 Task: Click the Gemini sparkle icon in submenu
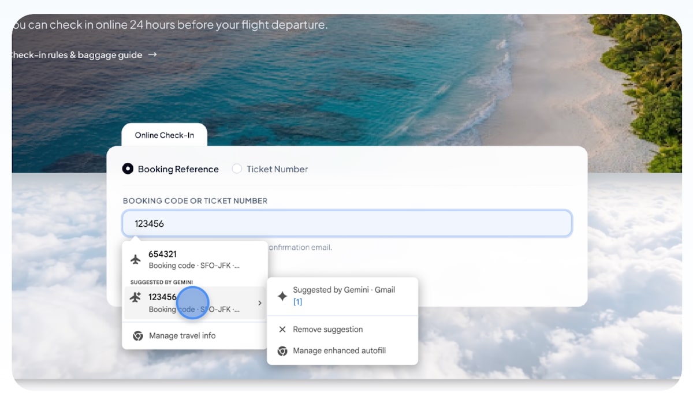(282, 296)
